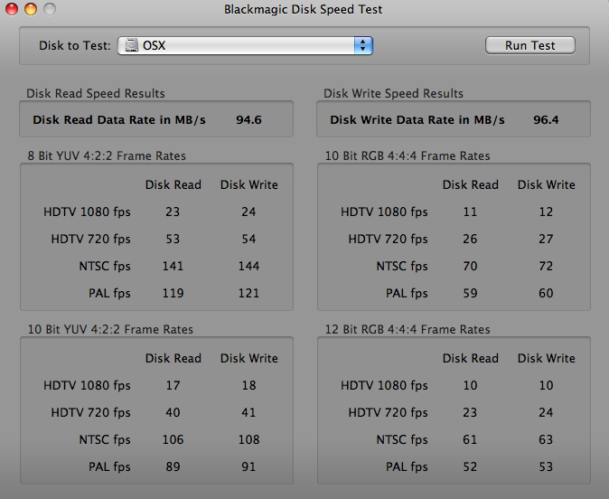This screenshot has height=499, width=609.
Task: Click 8 Bit YUV NTSC write value 144
Action: coord(248,266)
